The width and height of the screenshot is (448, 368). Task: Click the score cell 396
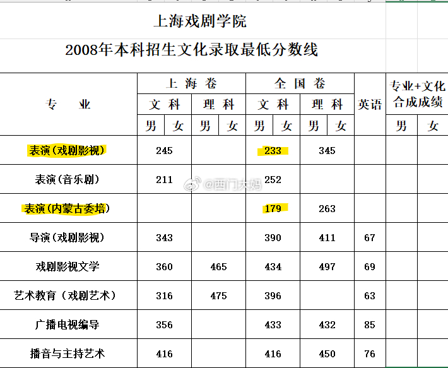[x=273, y=295]
